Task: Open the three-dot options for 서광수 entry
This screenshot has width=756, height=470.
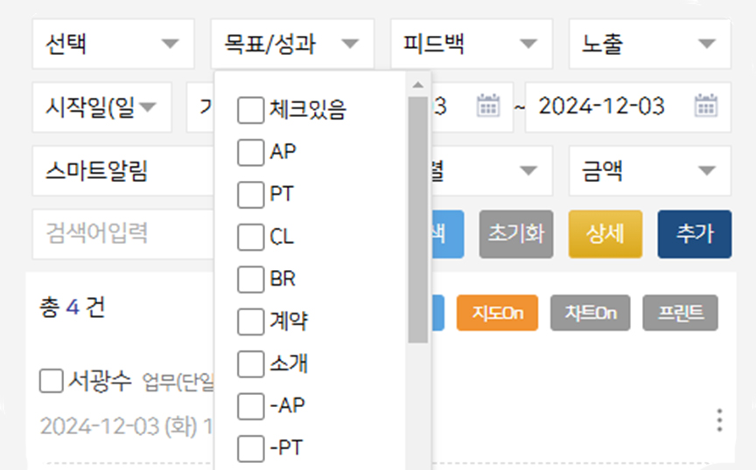Action: click(x=719, y=421)
